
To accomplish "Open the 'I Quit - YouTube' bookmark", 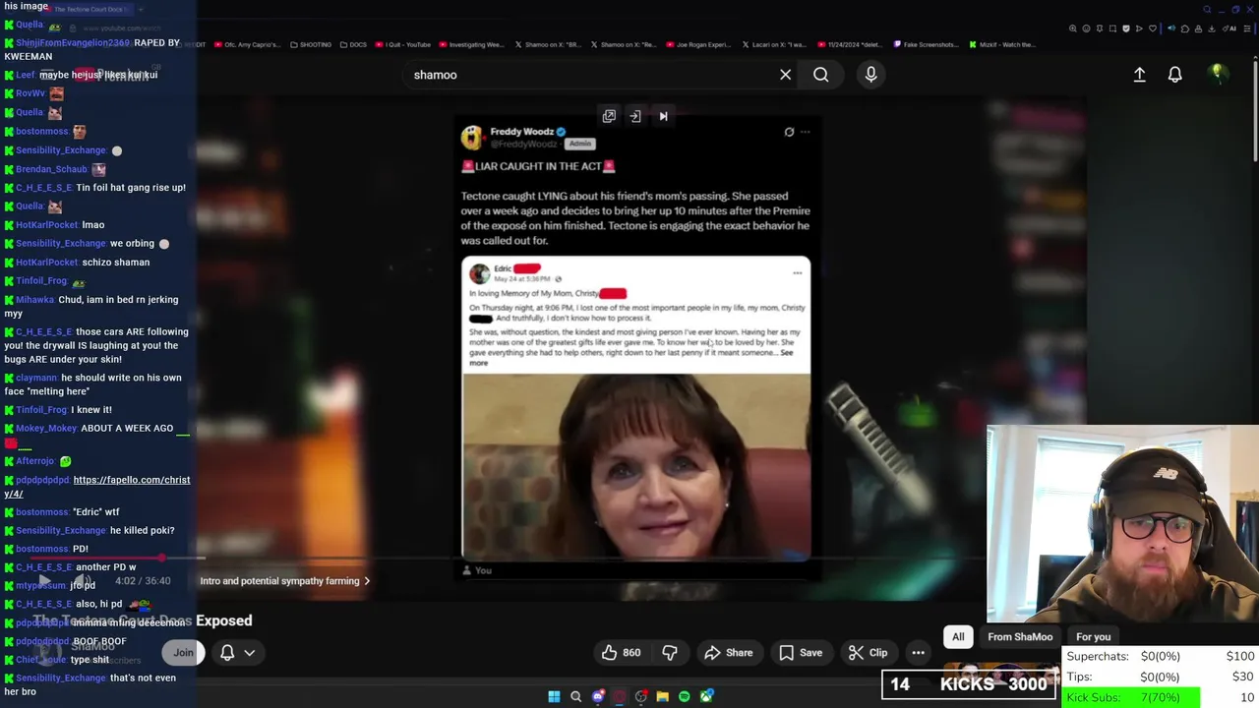I will coord(403,44).
